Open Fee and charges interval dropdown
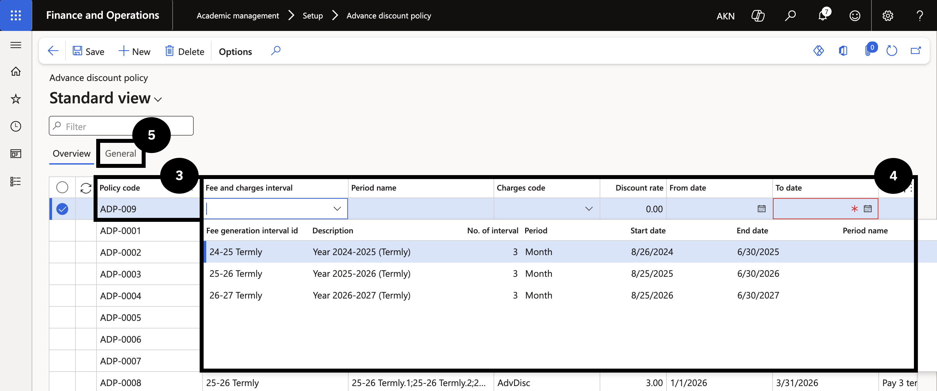Viewport: 937px width, 391px height. coord(337,209)
